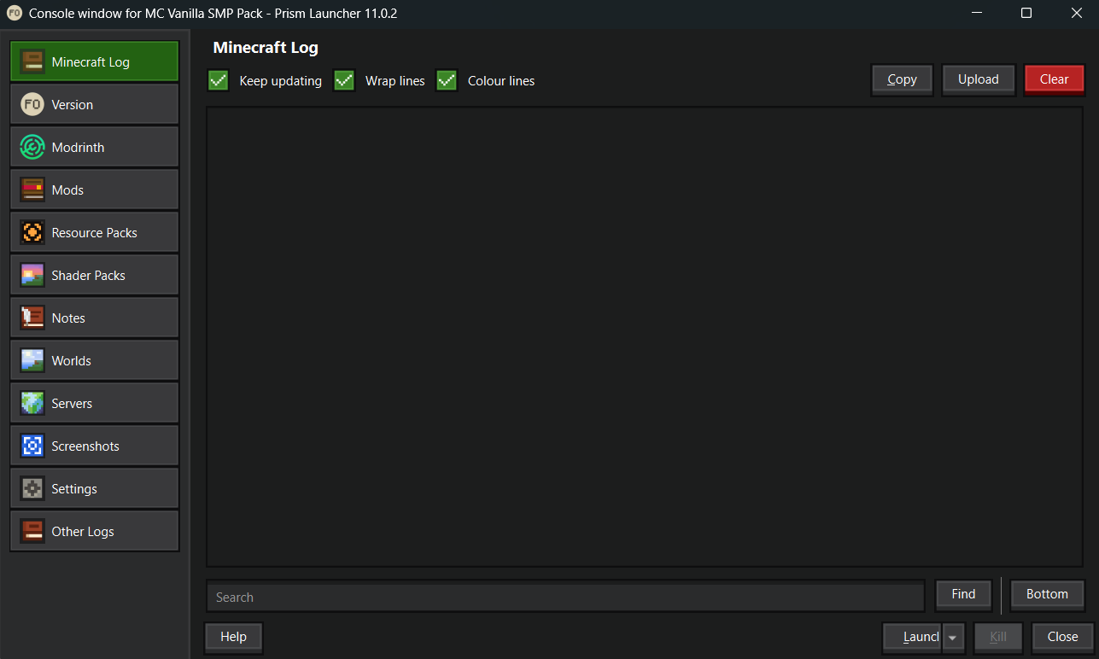Toggle the Keep updating checkbox
Viewport: 1099px width, 659px height.
[x=219, y=80]
